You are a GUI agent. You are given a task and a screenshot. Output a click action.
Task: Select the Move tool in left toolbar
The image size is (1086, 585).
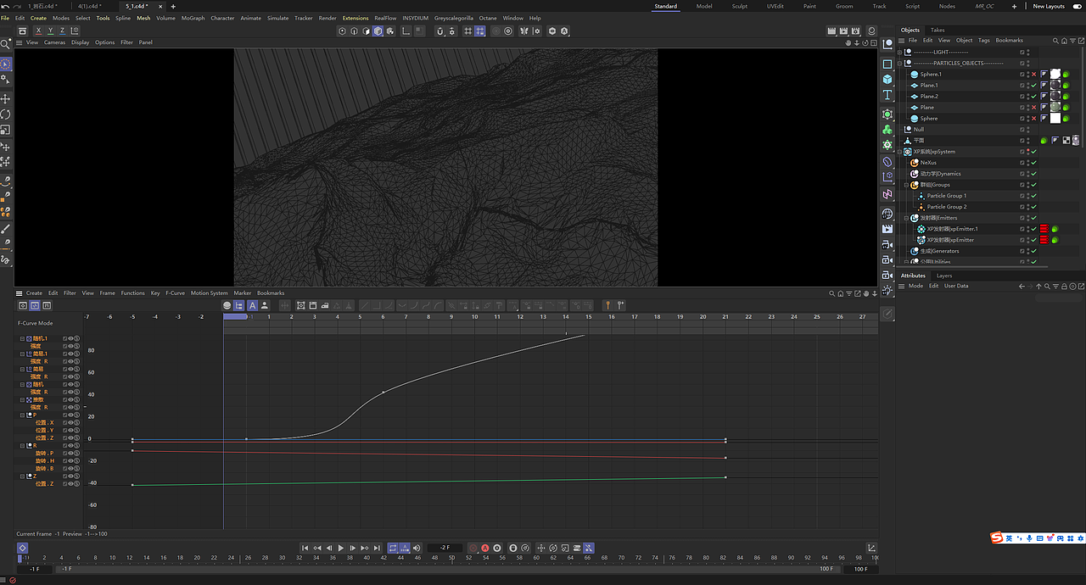tap(6, 98)
